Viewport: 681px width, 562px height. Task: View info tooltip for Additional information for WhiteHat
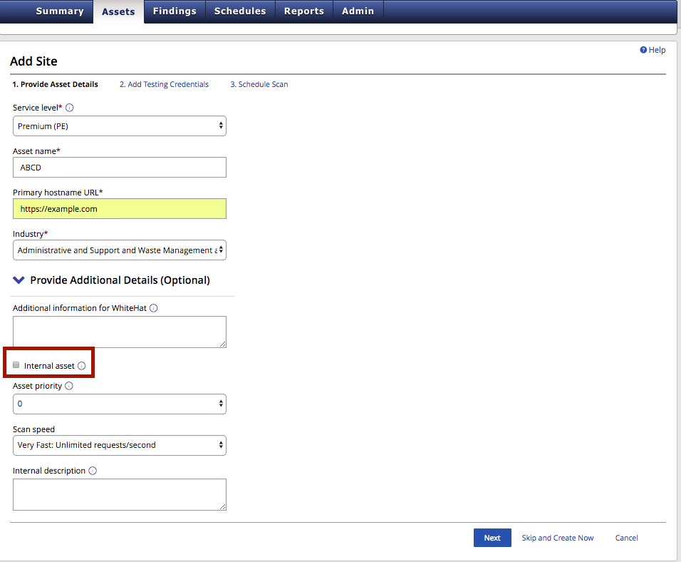153,307
